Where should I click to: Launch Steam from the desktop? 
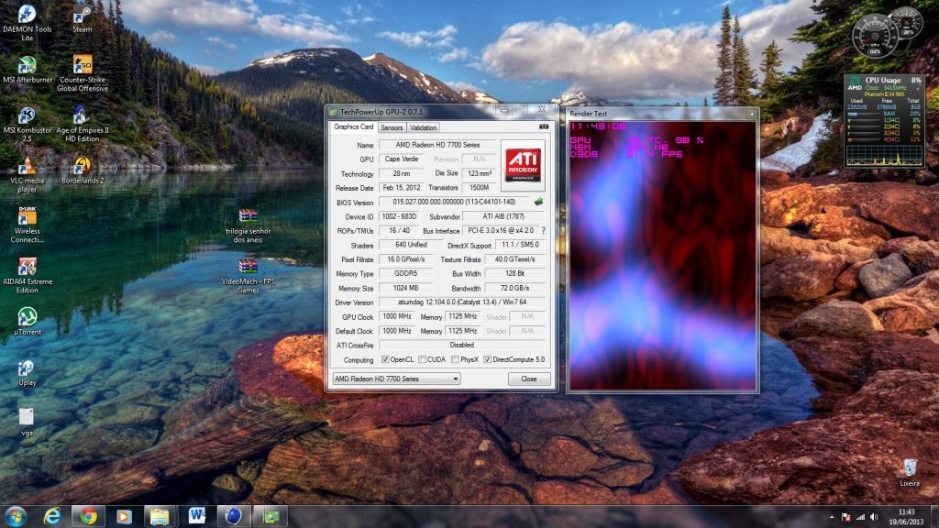point(82,19)
